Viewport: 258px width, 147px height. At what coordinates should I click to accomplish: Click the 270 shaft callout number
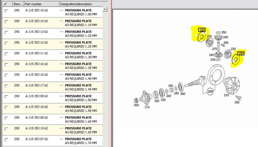tap(214, 49)
